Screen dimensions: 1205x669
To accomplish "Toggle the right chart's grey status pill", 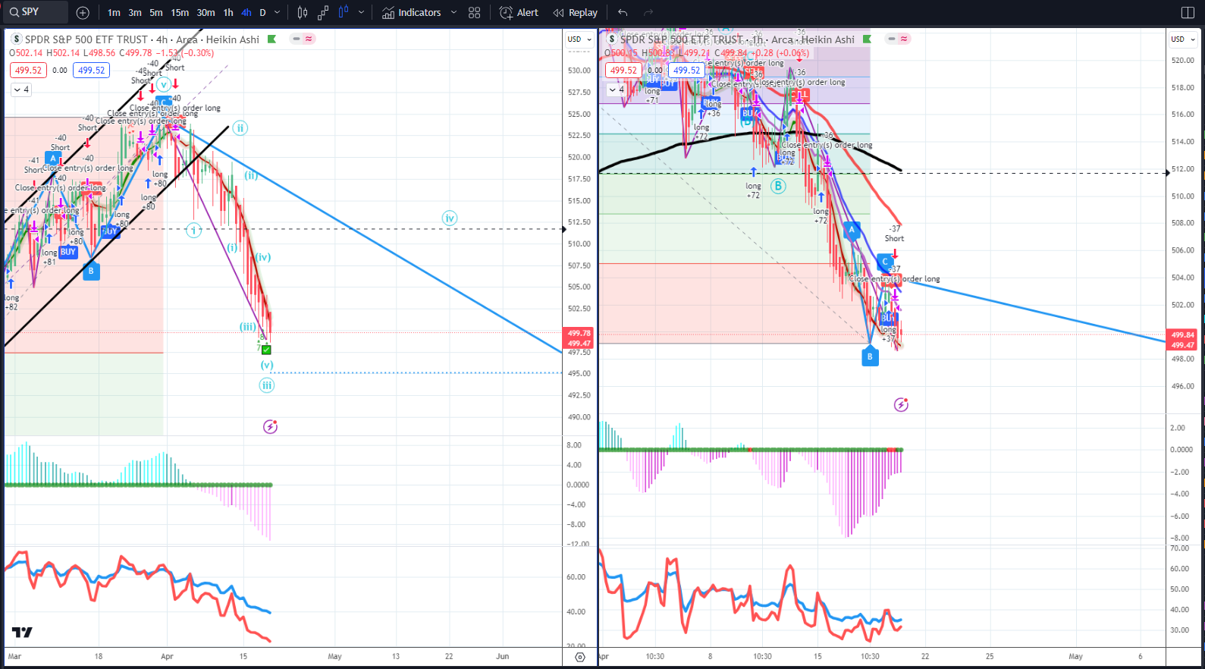I will (x=892, y=39).
